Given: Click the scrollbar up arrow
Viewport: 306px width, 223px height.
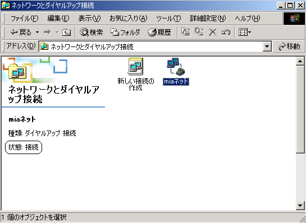Looking at the screenshot, I should coord(300,61).
